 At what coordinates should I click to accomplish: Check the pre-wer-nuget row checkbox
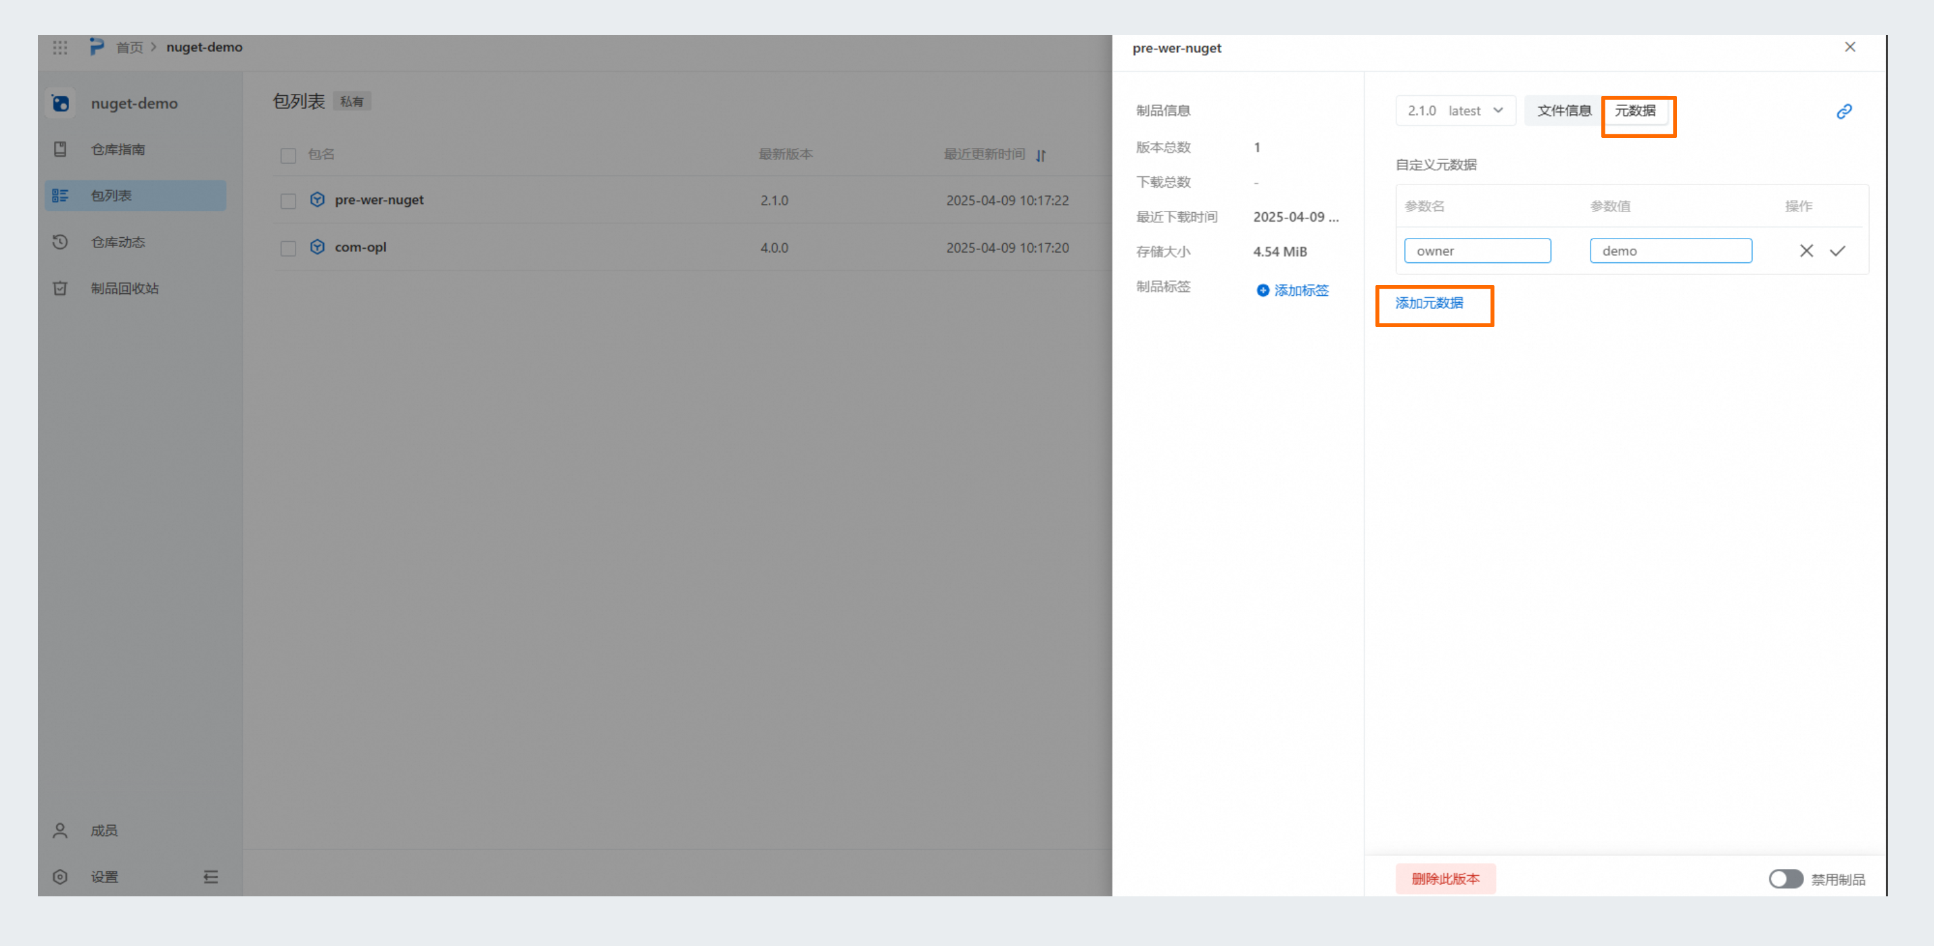tap(287, 201)
